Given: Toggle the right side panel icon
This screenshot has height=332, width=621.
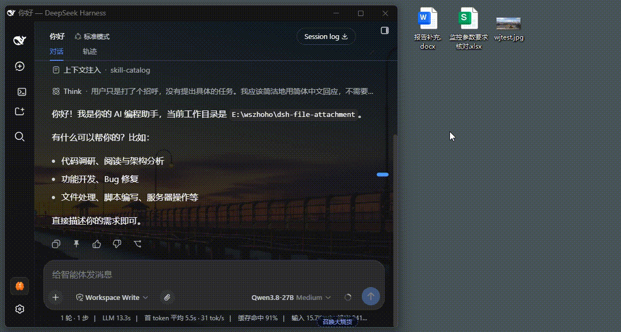Looking at the screenshot, I should [385, 30].
